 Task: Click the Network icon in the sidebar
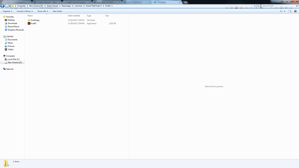pos(4,69)
